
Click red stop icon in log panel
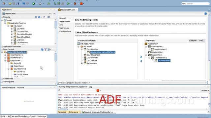point(98,90)
